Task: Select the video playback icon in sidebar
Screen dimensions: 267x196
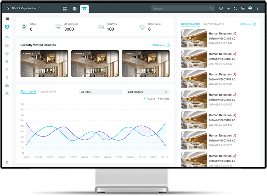Action: [x=7, y=53]
